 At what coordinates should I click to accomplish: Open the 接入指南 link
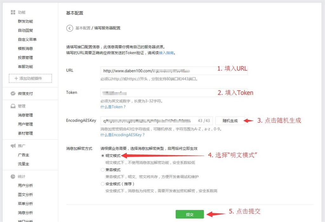point(166,53)
